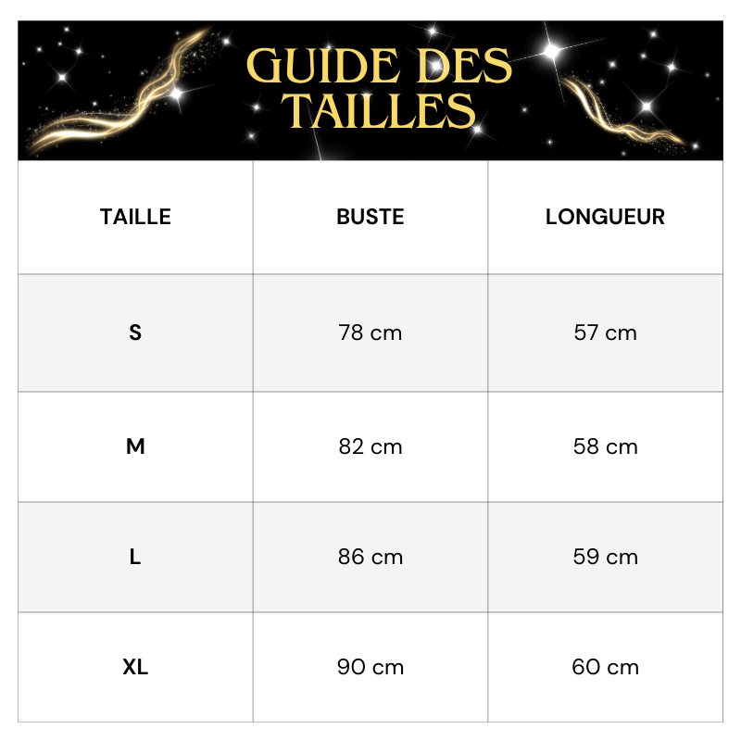Viewport: 741px width, 741px height.
Task: Pick the 57 cm length cell
Action: tap(605, 333)
